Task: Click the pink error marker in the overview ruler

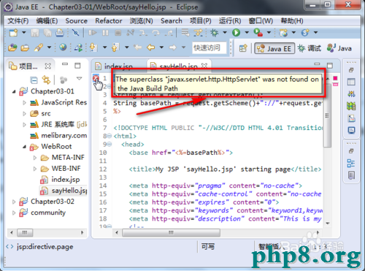Action: coord(335,84)
